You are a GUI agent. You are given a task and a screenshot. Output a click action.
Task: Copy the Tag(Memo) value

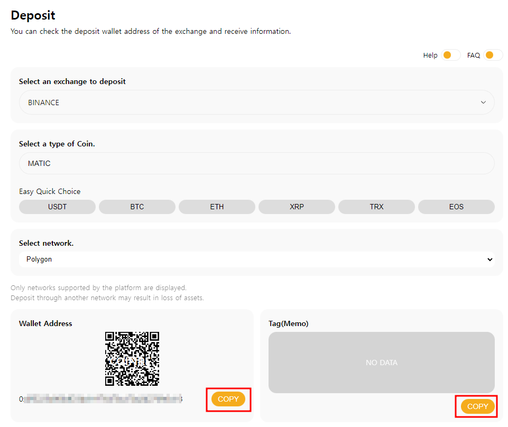coord(478,406)
